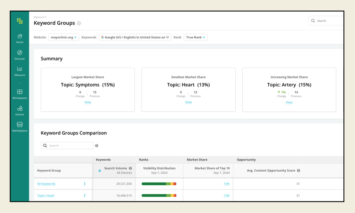Screen dimensions: 355x213
Task: Open the Keywords Google US English dropdown
Action: [x=135, y=37]
